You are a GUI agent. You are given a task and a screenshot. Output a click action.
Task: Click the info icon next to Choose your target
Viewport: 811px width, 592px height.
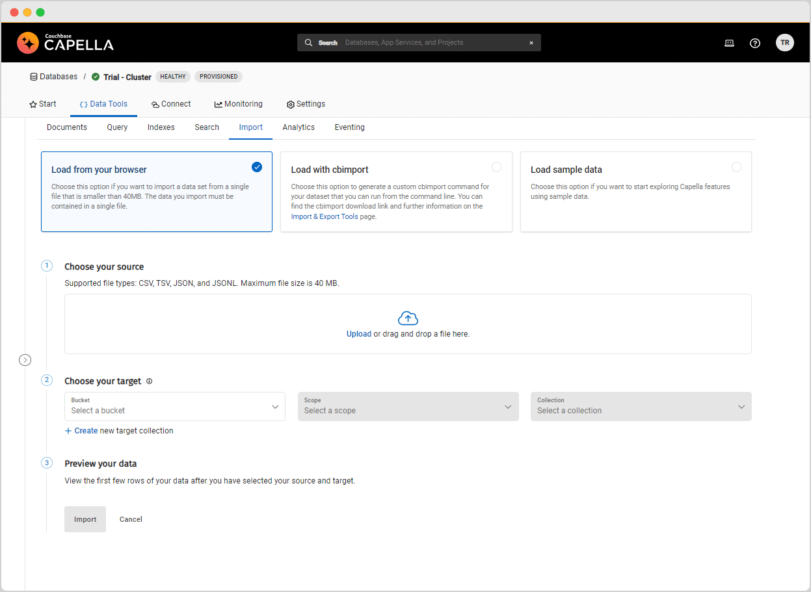[148, 381]
